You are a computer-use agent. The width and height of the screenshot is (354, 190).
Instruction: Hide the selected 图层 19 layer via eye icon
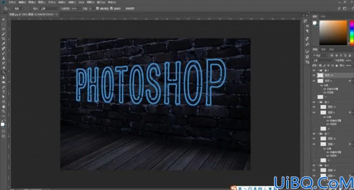(x=314, y=75)
